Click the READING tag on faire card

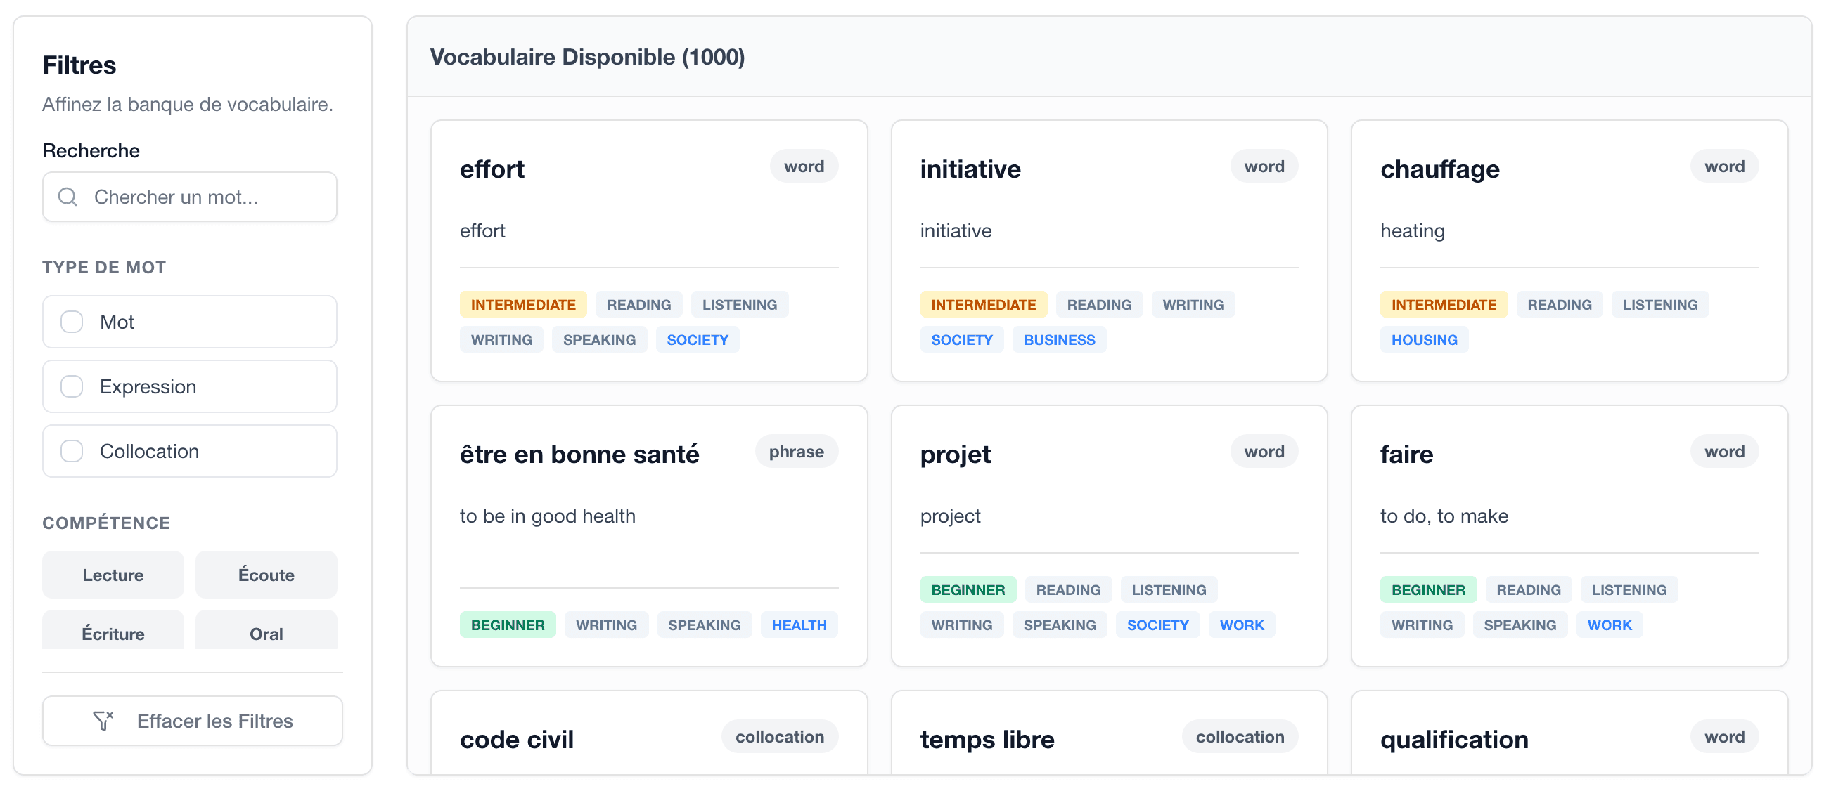1528,590
